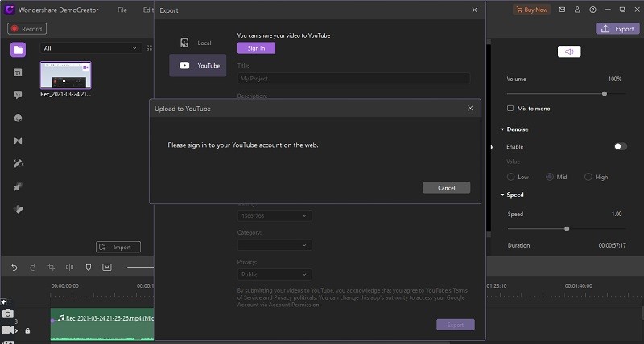Enable the Mix to mono checkbox
This screenshot has height=344, width=644.
pos(510,109)
